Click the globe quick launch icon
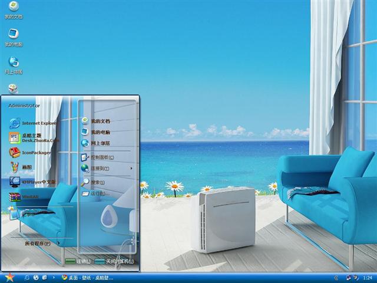 (36, 278)
